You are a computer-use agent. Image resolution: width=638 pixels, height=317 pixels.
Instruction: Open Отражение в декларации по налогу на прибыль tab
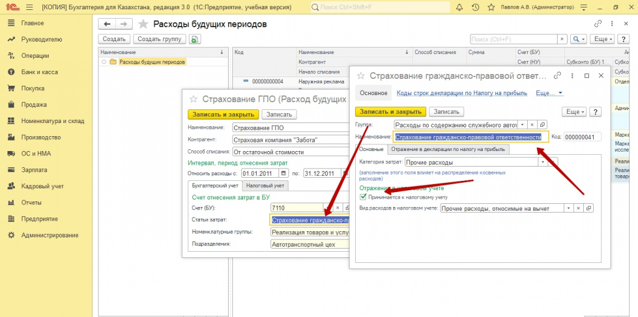tap(448, 149)
